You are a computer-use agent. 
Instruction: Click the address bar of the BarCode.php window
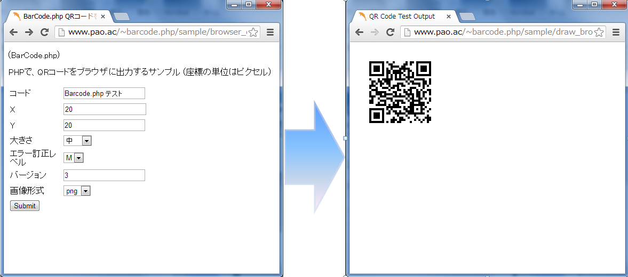[157, 32]
